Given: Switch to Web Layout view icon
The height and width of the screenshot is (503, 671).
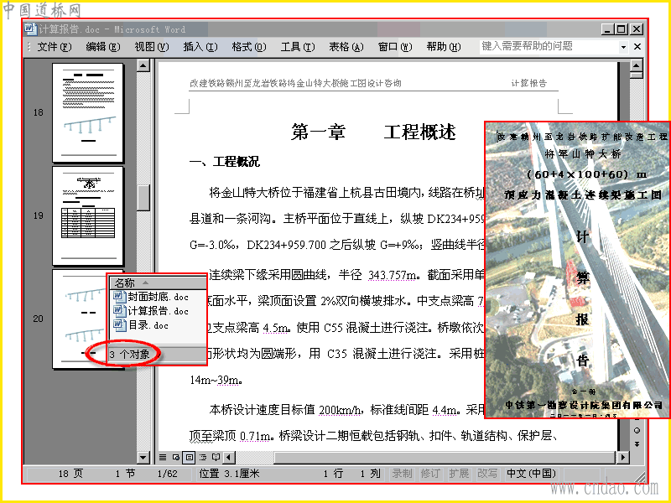Looking at the screenshot, I should (175, 457).
